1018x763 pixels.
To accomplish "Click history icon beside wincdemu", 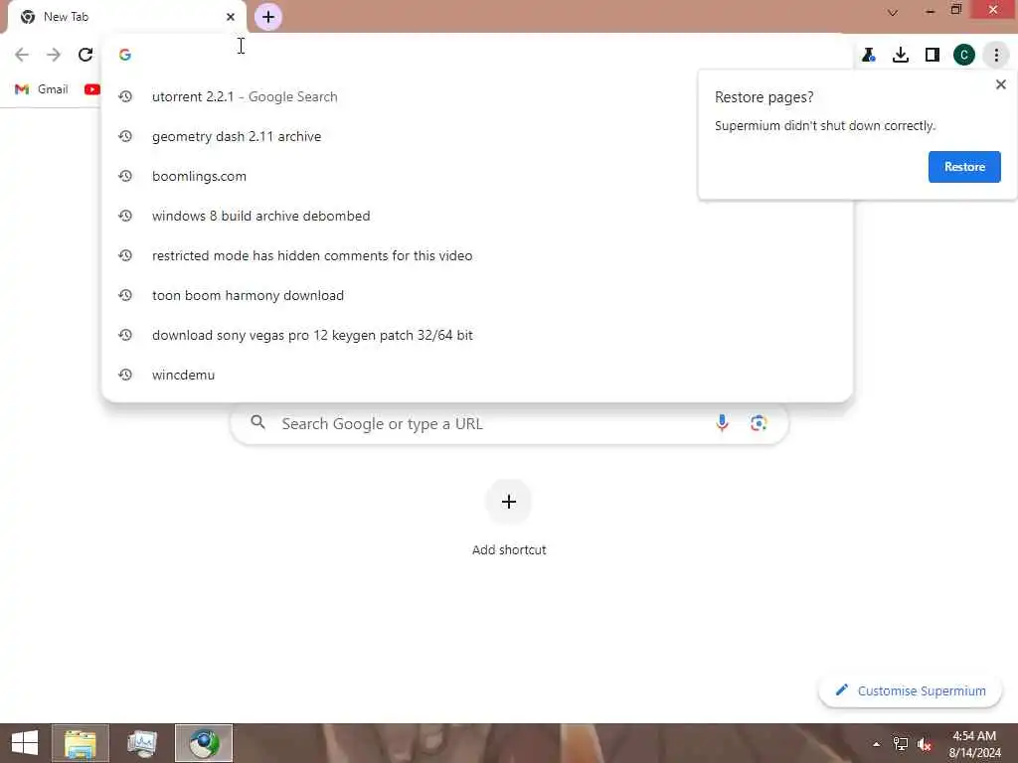I will tap(125, 375).
